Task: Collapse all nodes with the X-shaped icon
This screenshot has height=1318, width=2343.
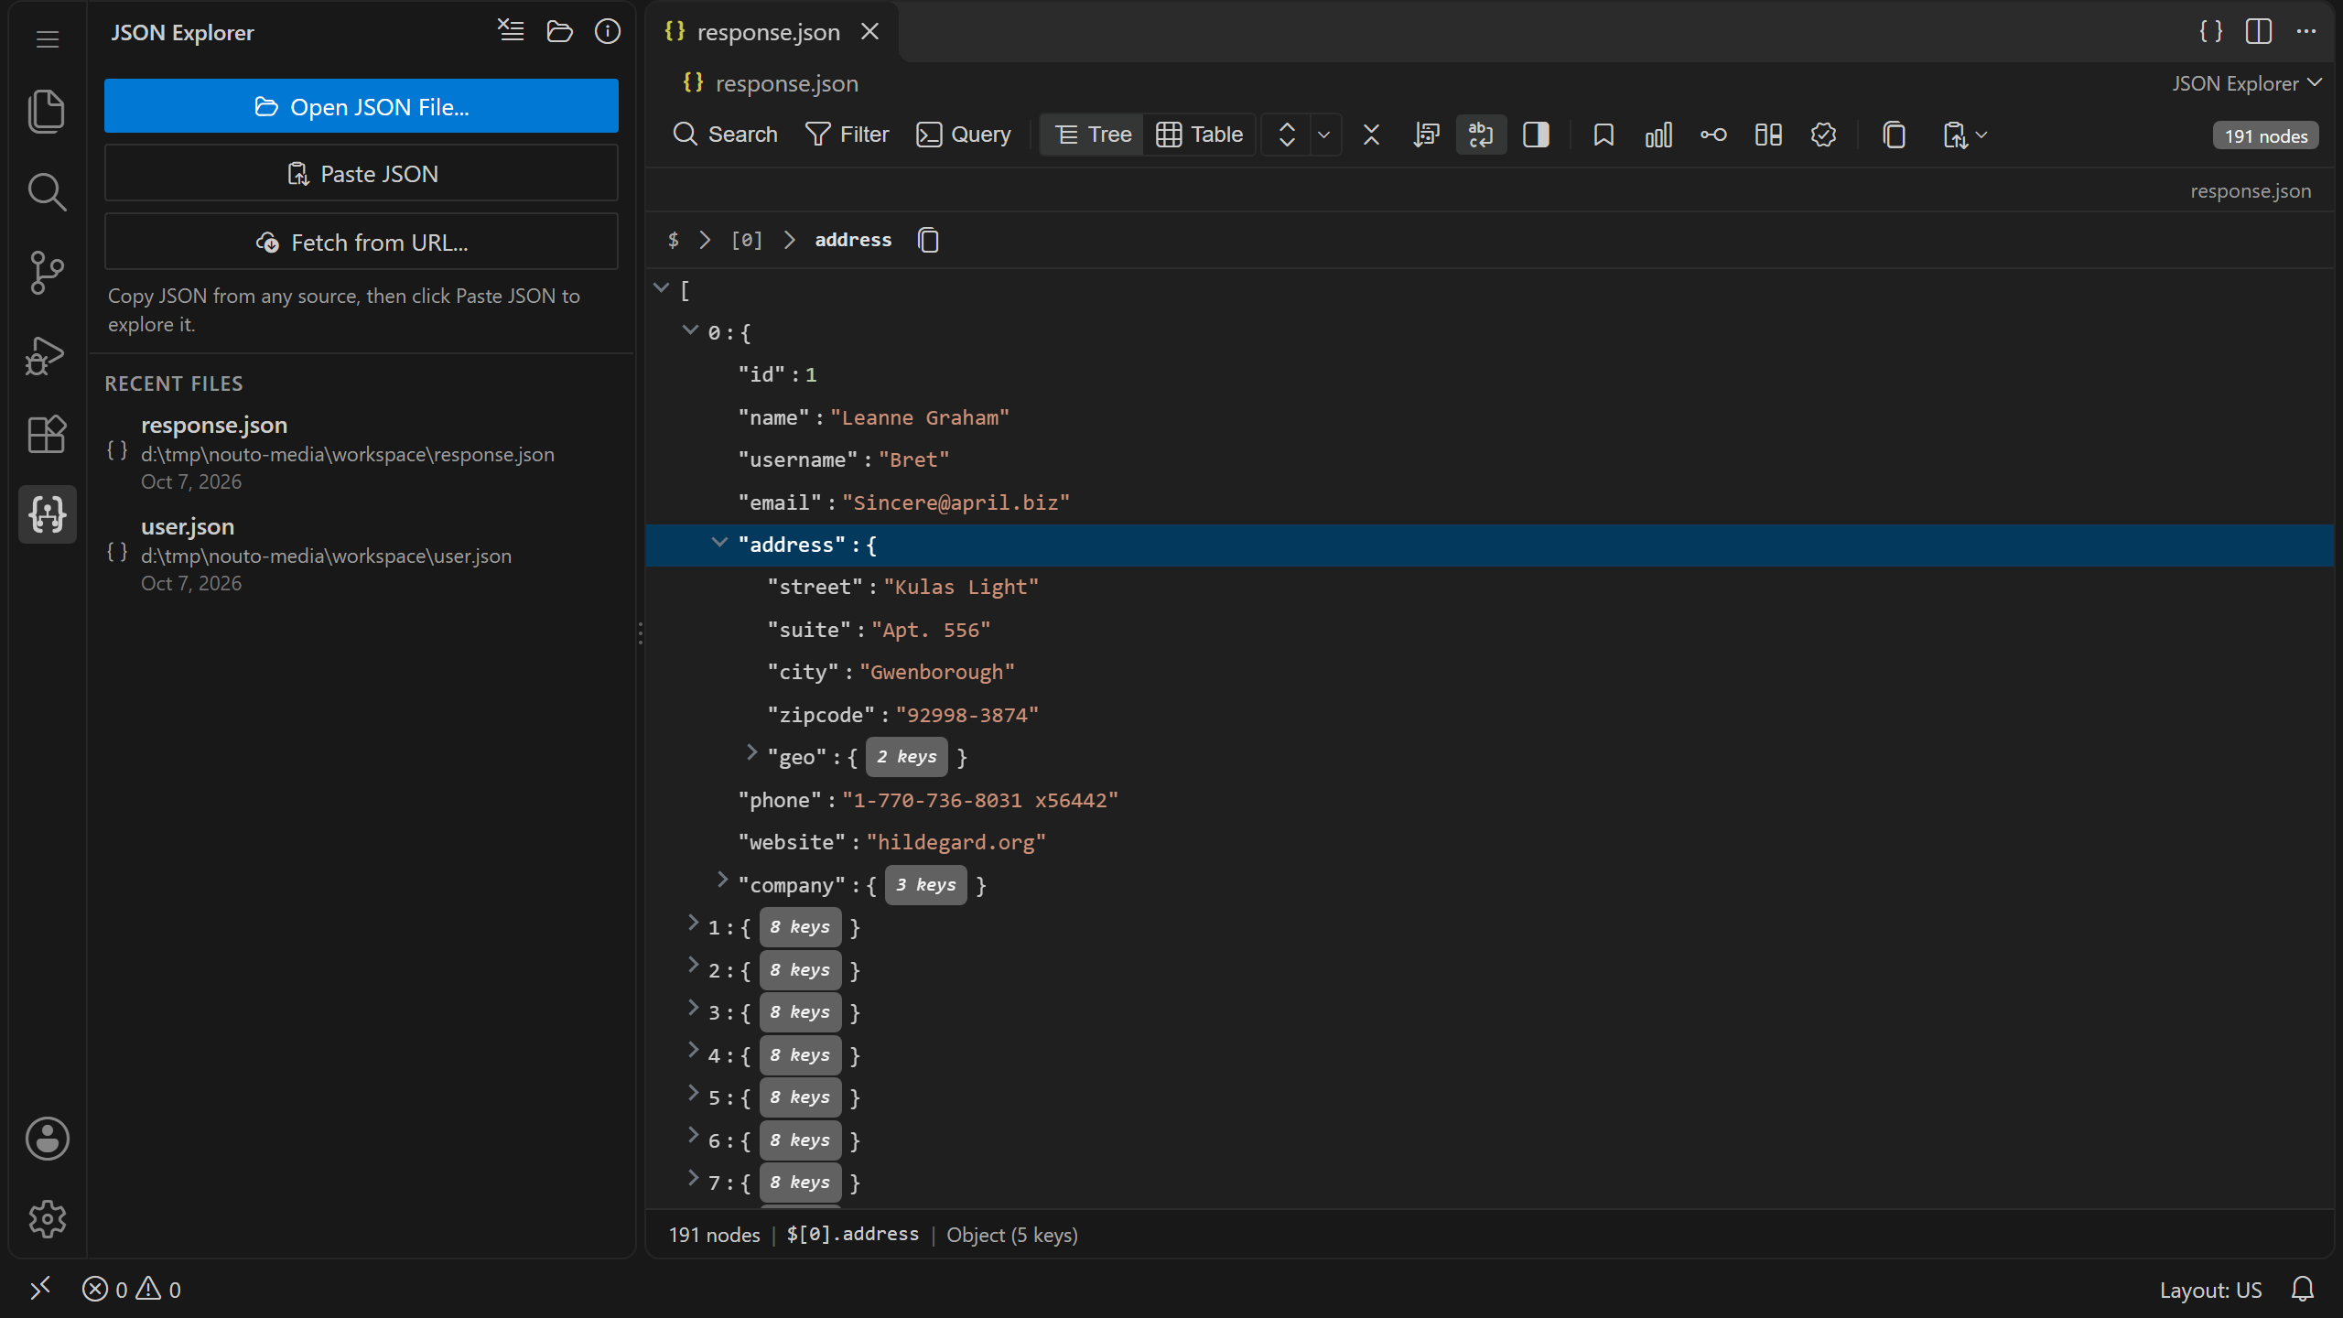Action: click(1371, 135)
